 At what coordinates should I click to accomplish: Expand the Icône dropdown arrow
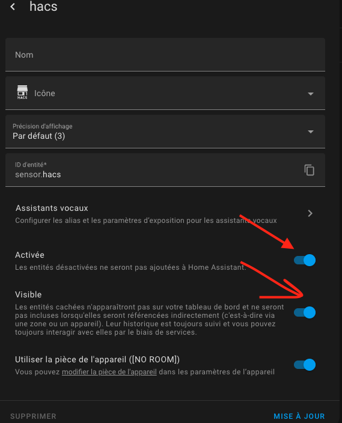coord(311,94)
